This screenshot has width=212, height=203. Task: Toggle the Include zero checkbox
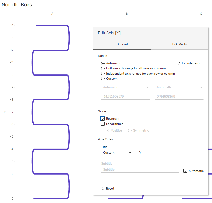[179, 63]
